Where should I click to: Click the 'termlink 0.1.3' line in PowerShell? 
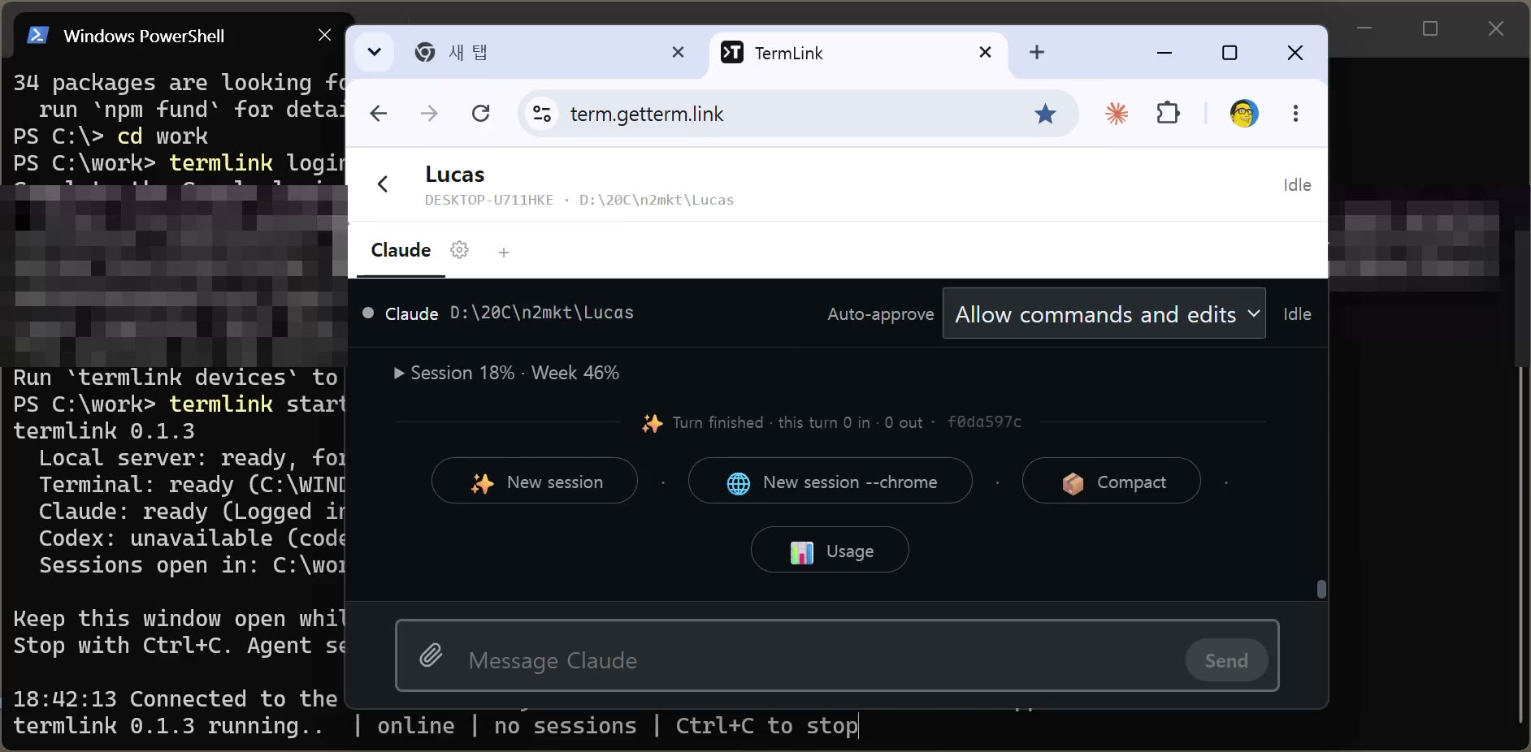point(104,430)
